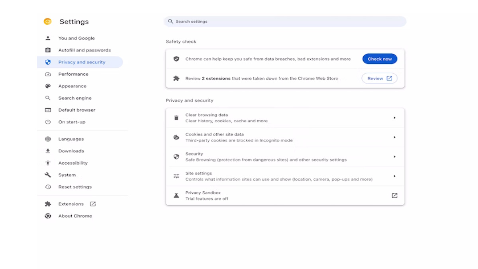
Task: Click the Security row shield icon
Action: 176,157
